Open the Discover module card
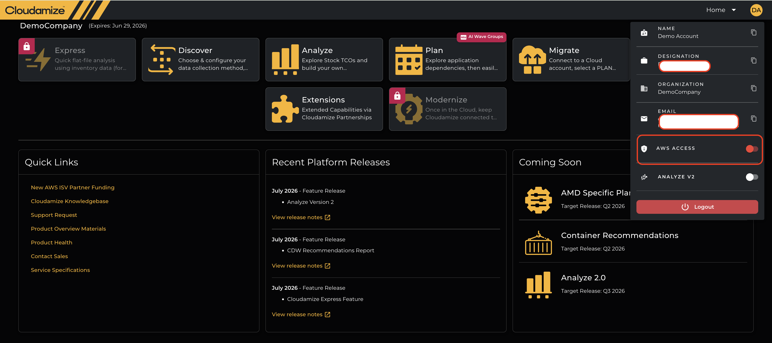Viewport: 772px width, 343px height. click(x=200, y=60)
